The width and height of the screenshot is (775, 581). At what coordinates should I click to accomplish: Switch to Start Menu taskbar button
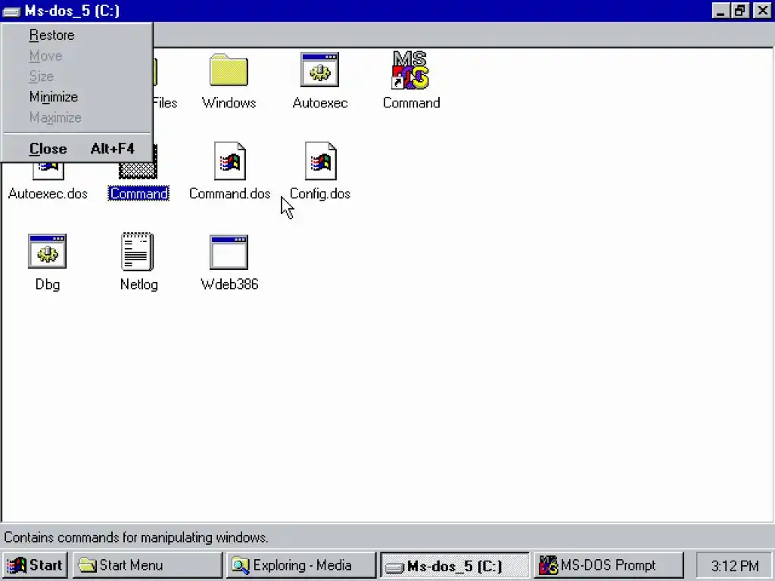[148, 564]
